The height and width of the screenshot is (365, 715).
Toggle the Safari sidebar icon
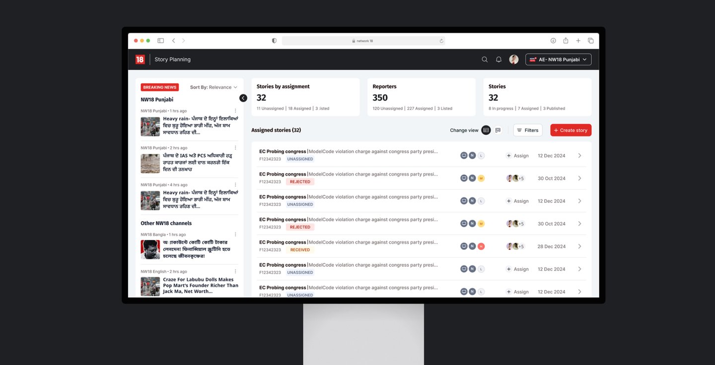160,41
